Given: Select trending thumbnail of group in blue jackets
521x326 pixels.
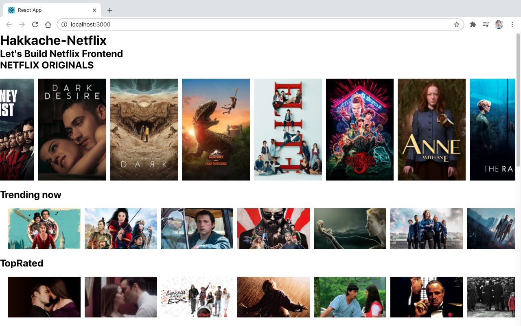Looking at the screenshot, I should click(x=427, y=229).
